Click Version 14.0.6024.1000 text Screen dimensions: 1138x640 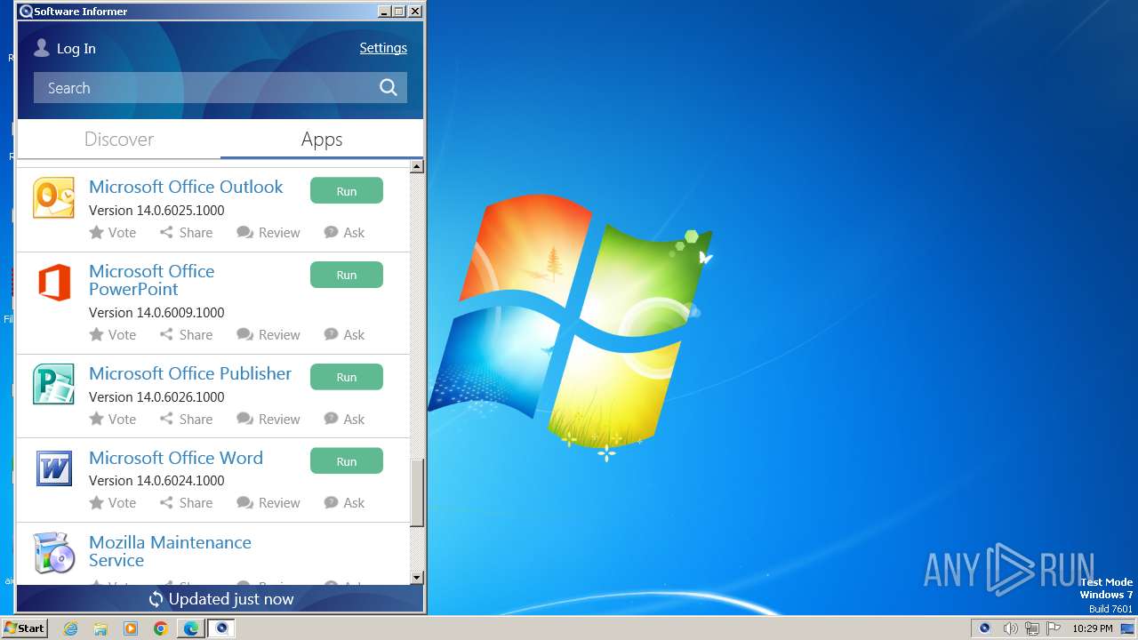tap(156, 481)
